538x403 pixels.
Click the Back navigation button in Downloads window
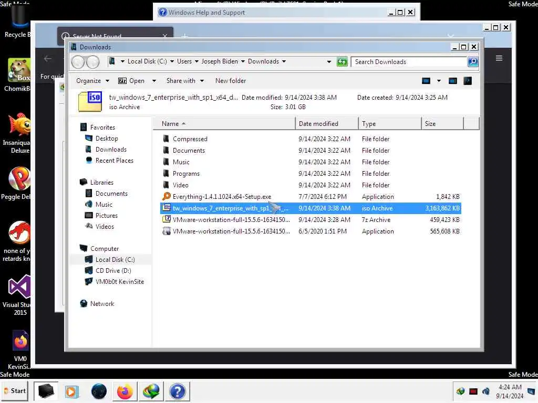78,62
